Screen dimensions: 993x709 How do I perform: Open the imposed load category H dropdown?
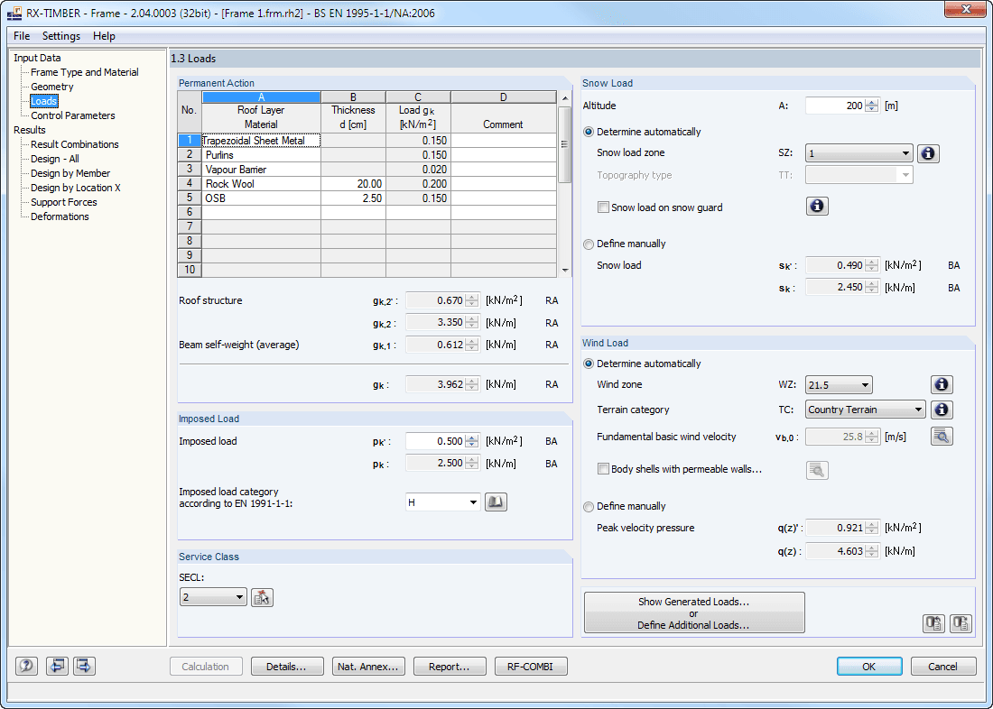[x=442, y=502]
